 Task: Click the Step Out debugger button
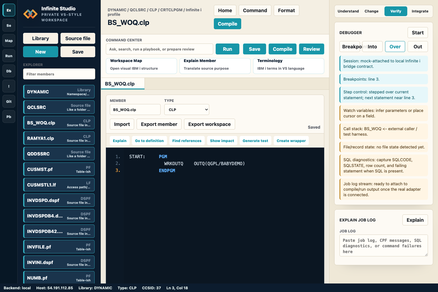pos(418,47)
